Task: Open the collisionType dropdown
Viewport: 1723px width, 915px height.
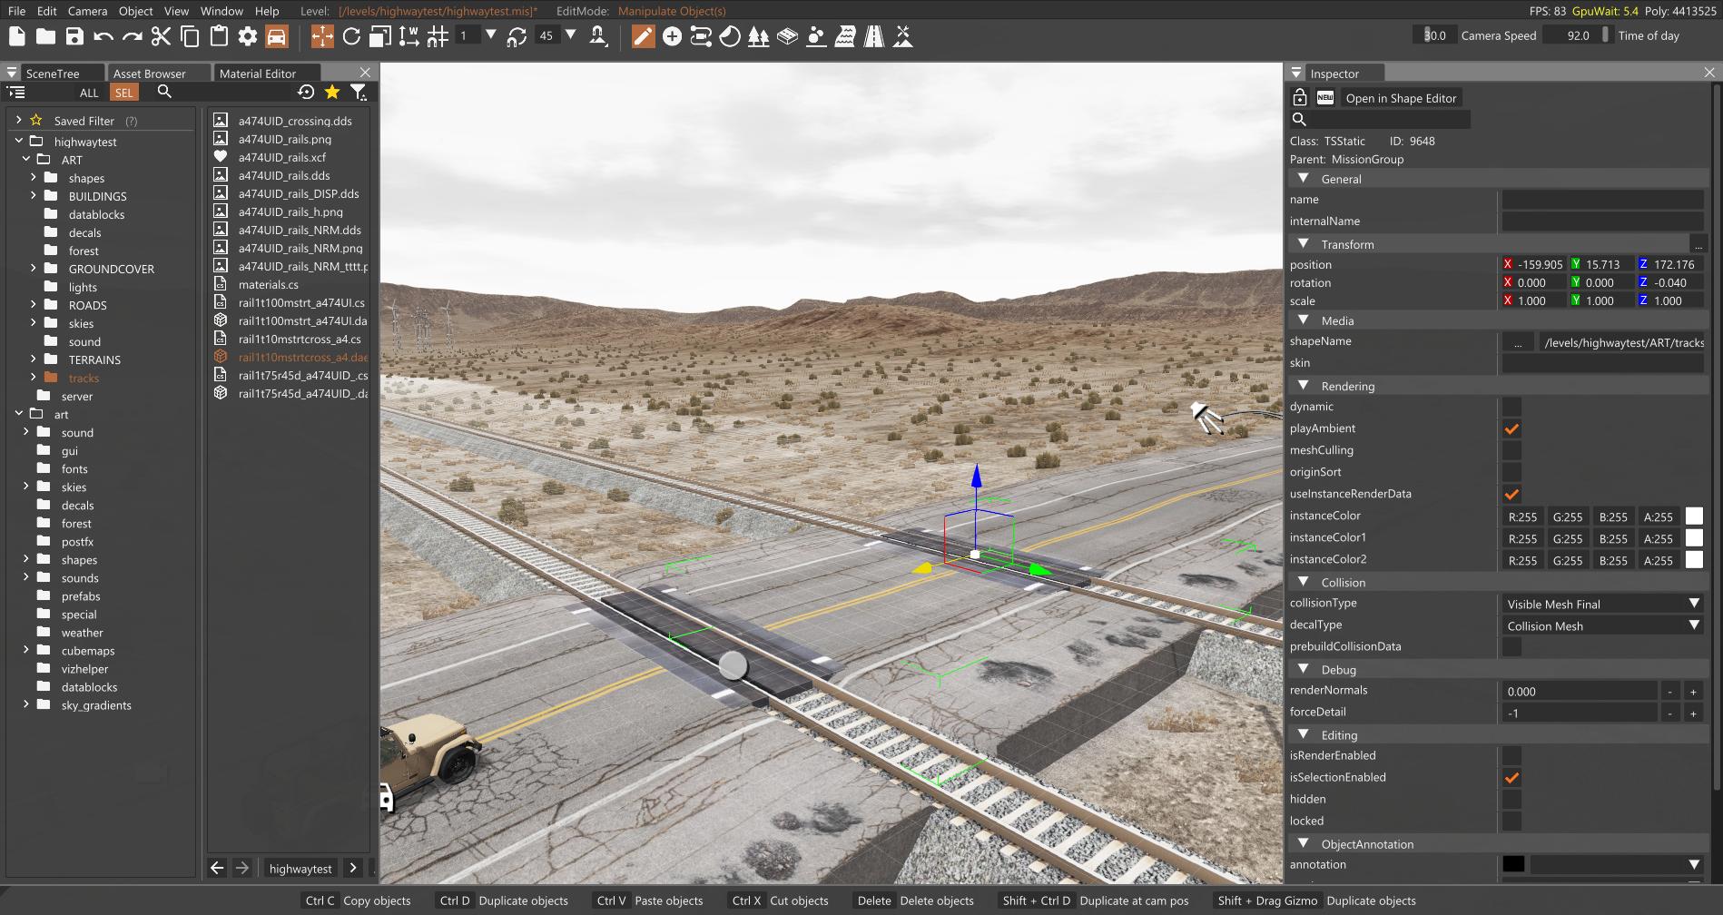Action: 1602,604
